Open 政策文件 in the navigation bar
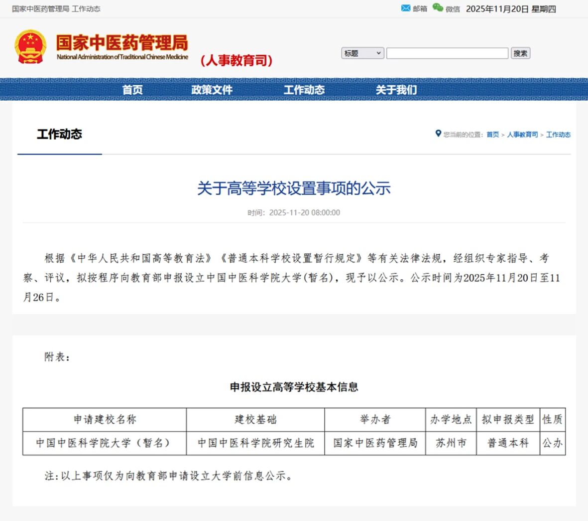This screenshot has height=521, width=588. coord(212,90)
